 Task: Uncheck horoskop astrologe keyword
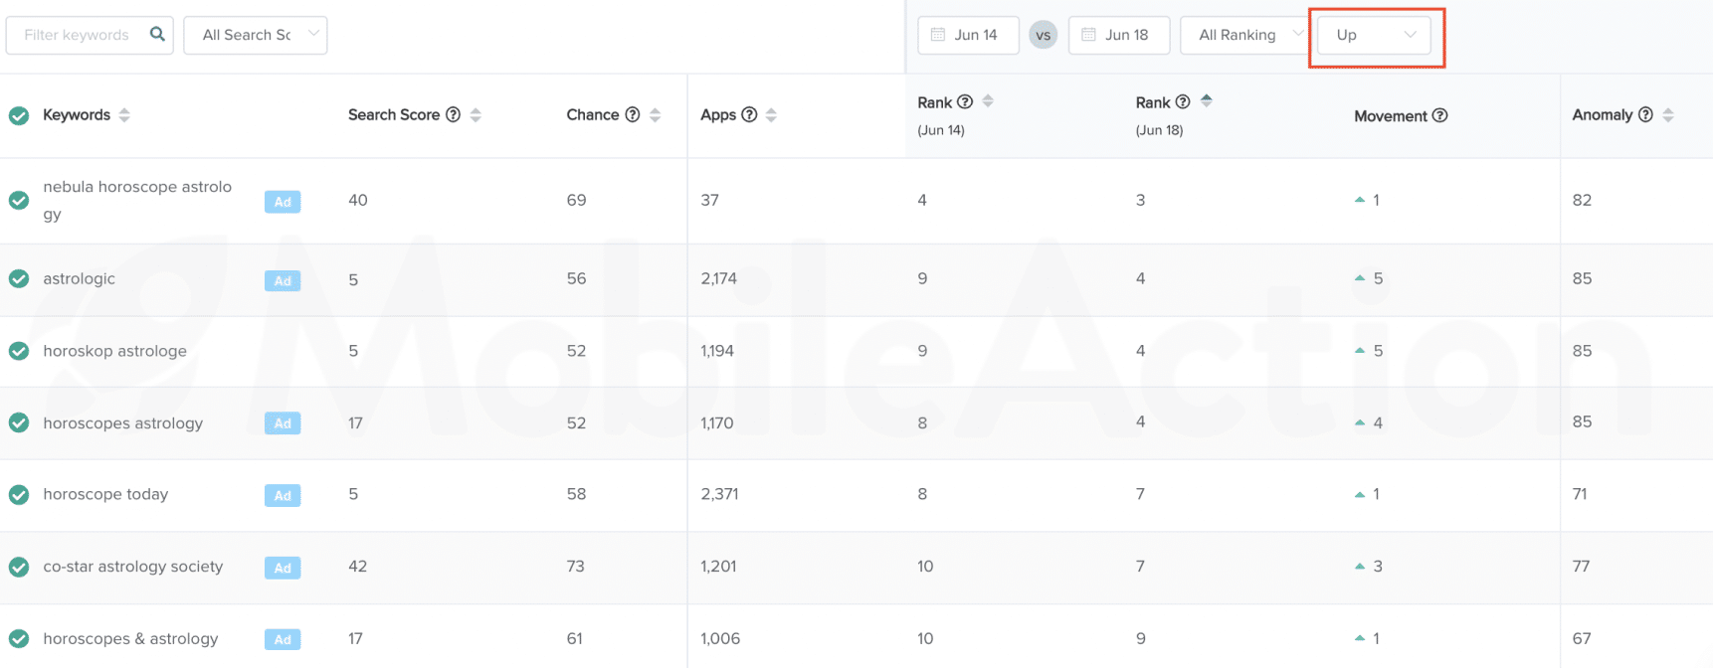pos(19,351)
